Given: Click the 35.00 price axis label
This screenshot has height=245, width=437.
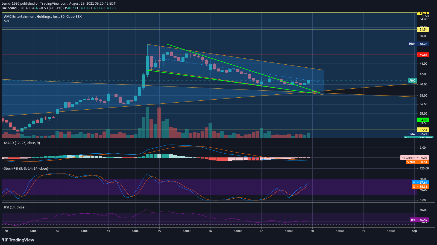Looking at the screenshot, I should [423, 113].
